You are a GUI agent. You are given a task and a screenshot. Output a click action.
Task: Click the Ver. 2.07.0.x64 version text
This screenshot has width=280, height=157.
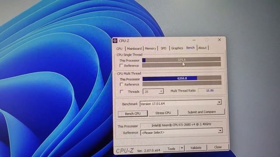[x=149, y=150]
